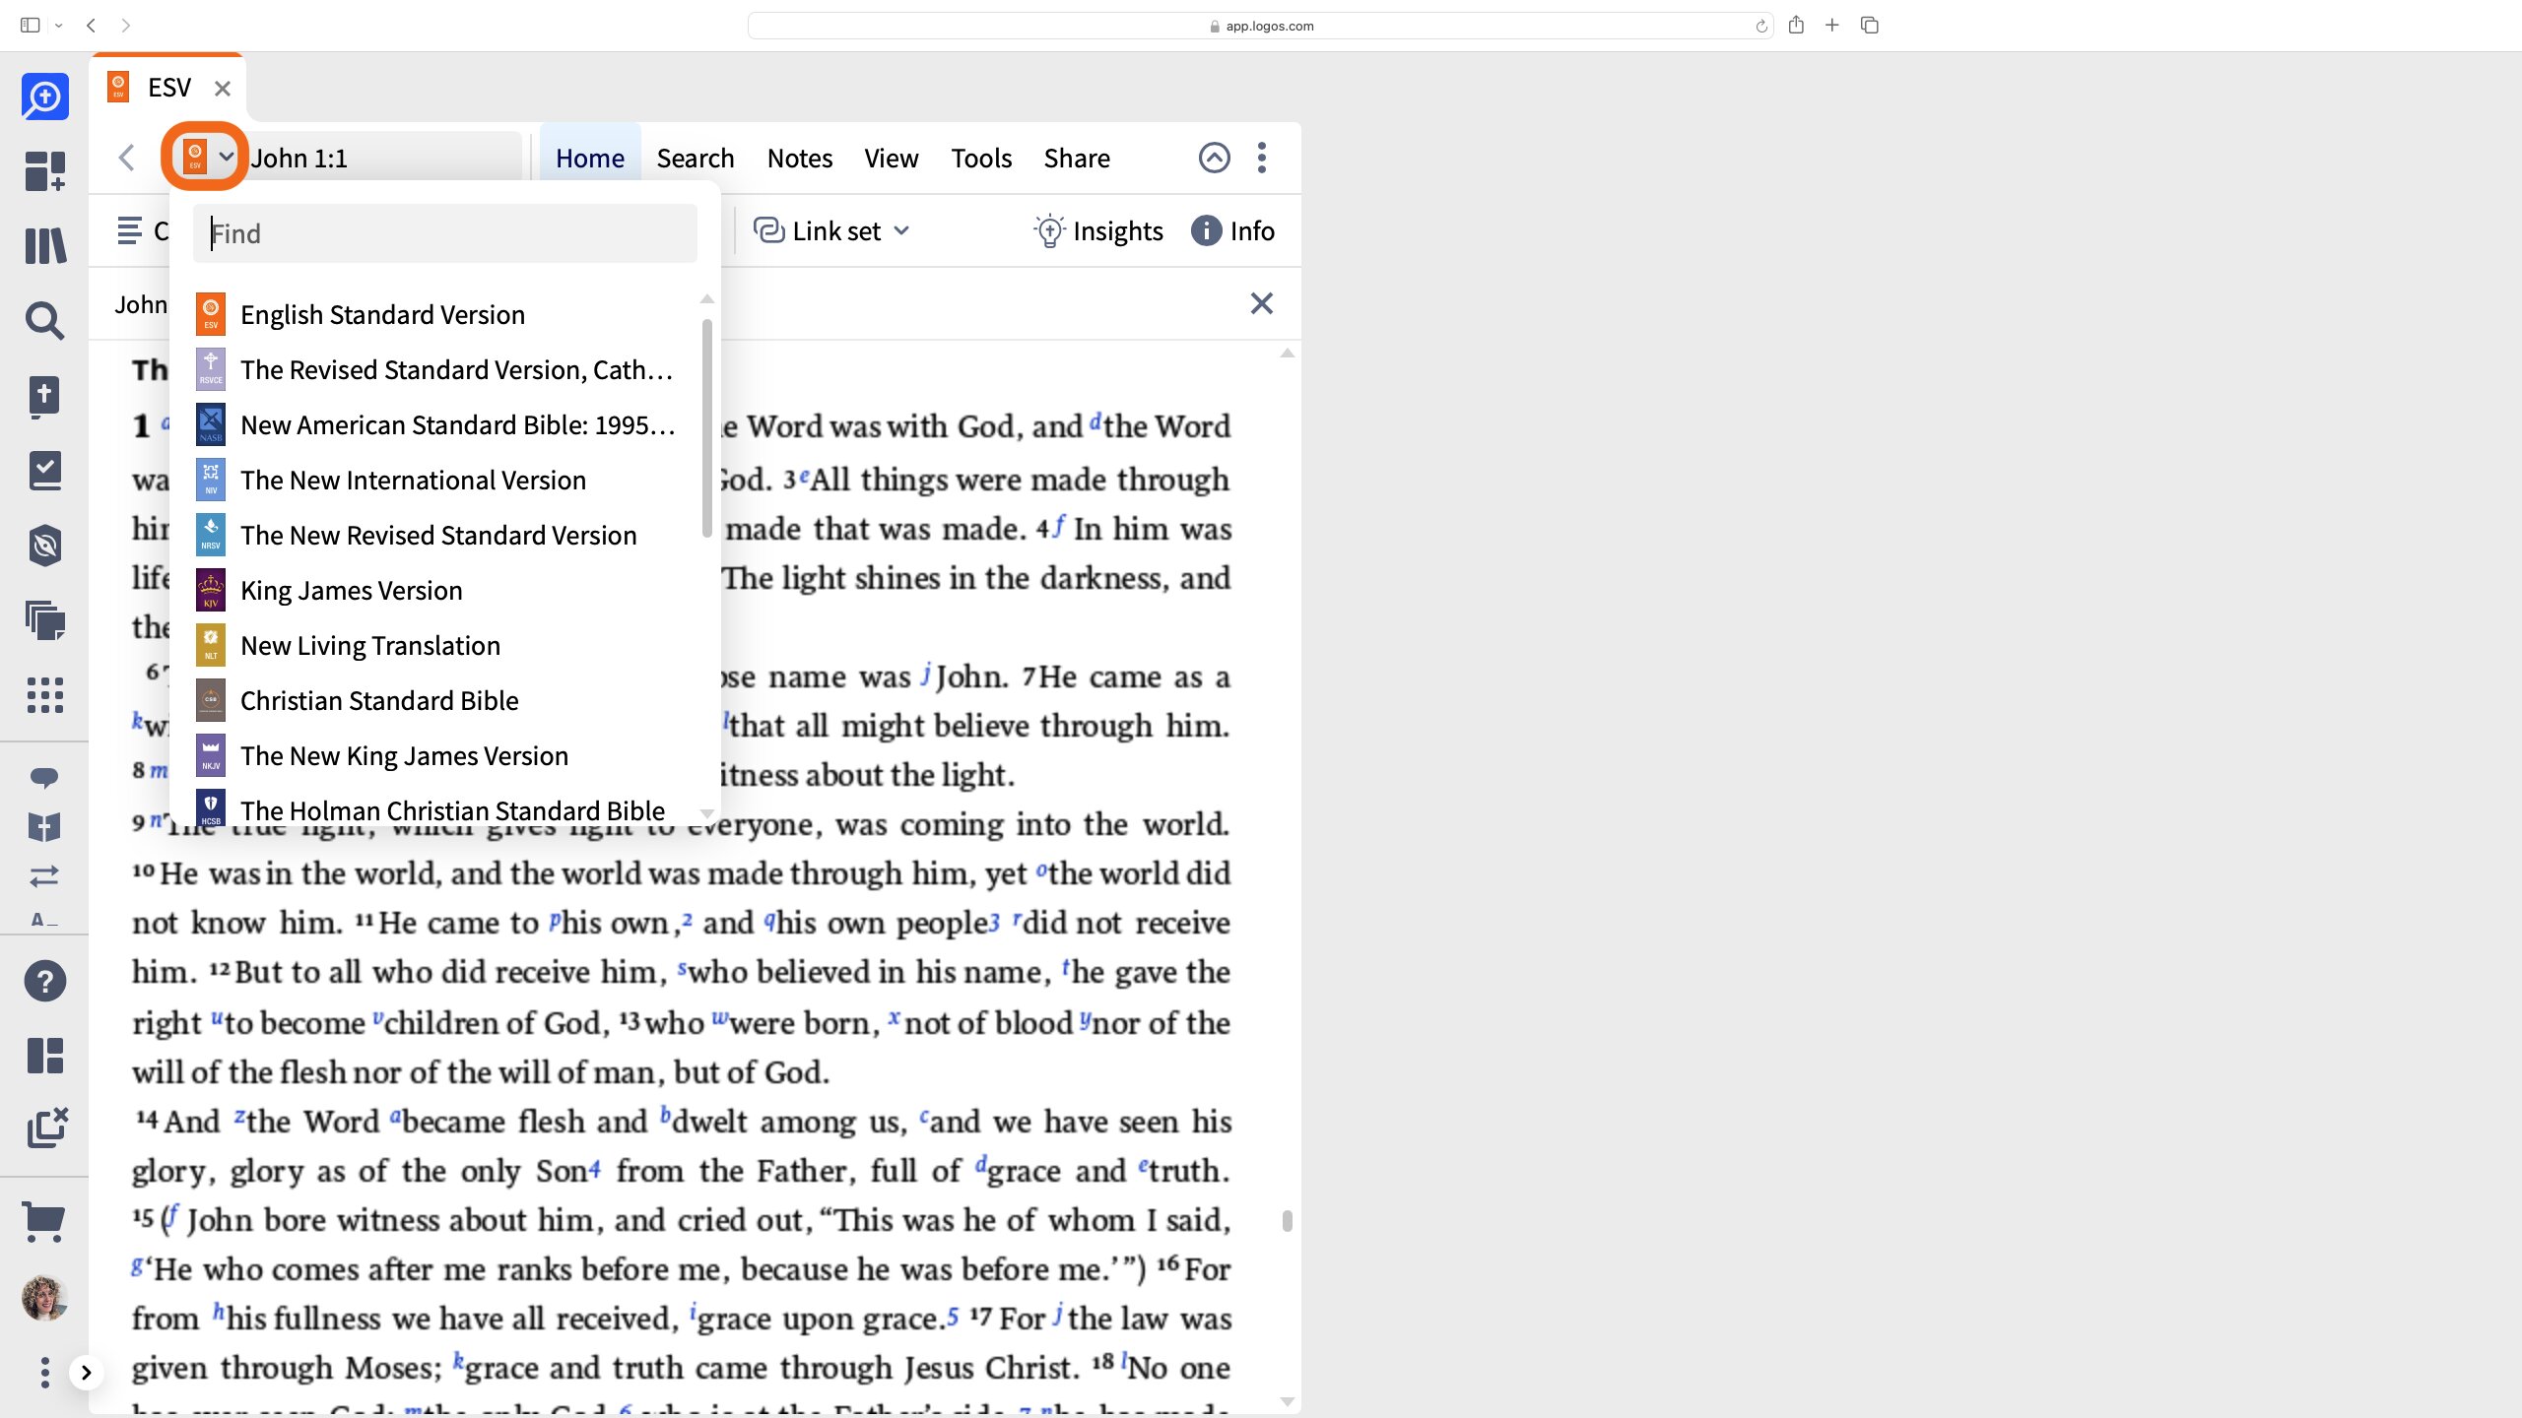
Task: Open the Notes tab
Action: (x=800, y=158)
